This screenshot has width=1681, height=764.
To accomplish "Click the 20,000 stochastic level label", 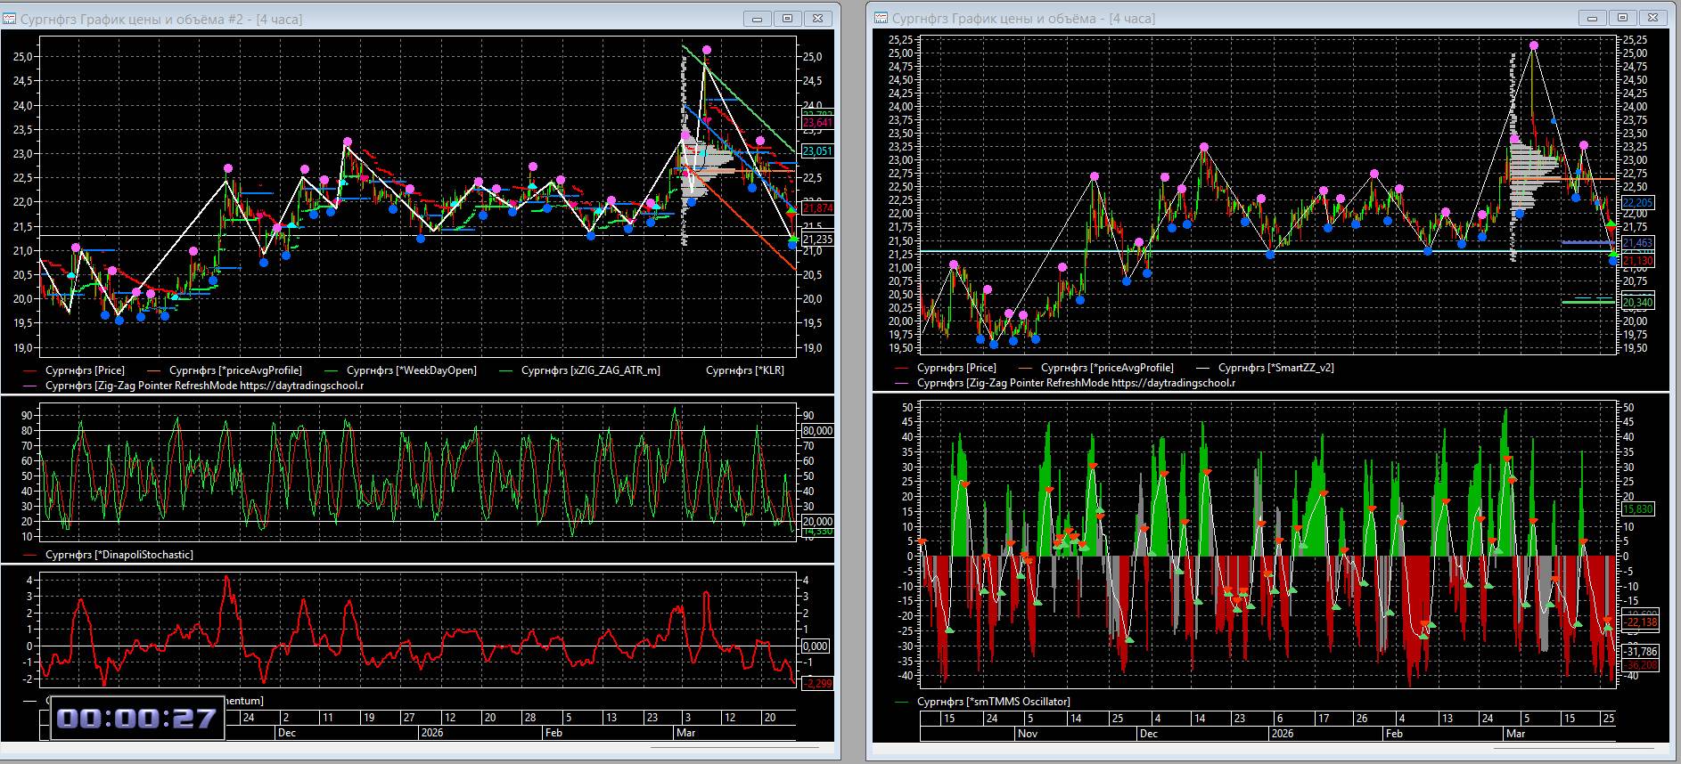I will (817, 522).
